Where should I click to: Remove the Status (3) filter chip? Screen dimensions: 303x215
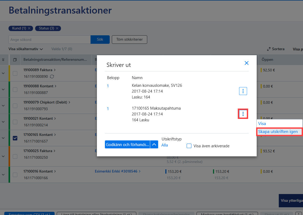tap(57, 28)
